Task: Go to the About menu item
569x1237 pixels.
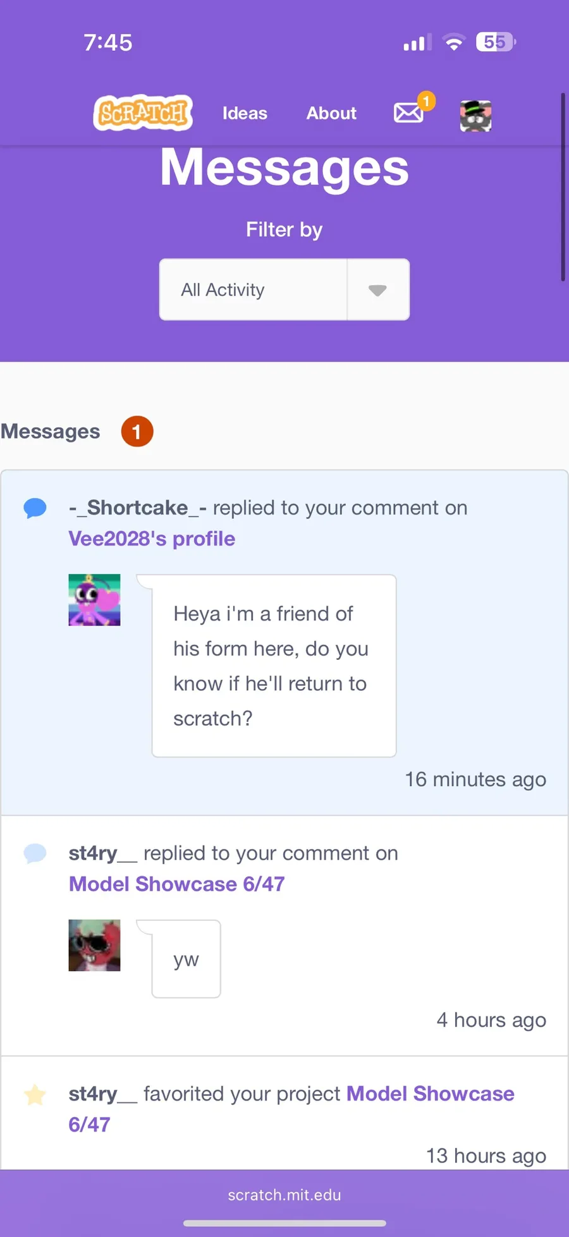Action: (331, 113)
